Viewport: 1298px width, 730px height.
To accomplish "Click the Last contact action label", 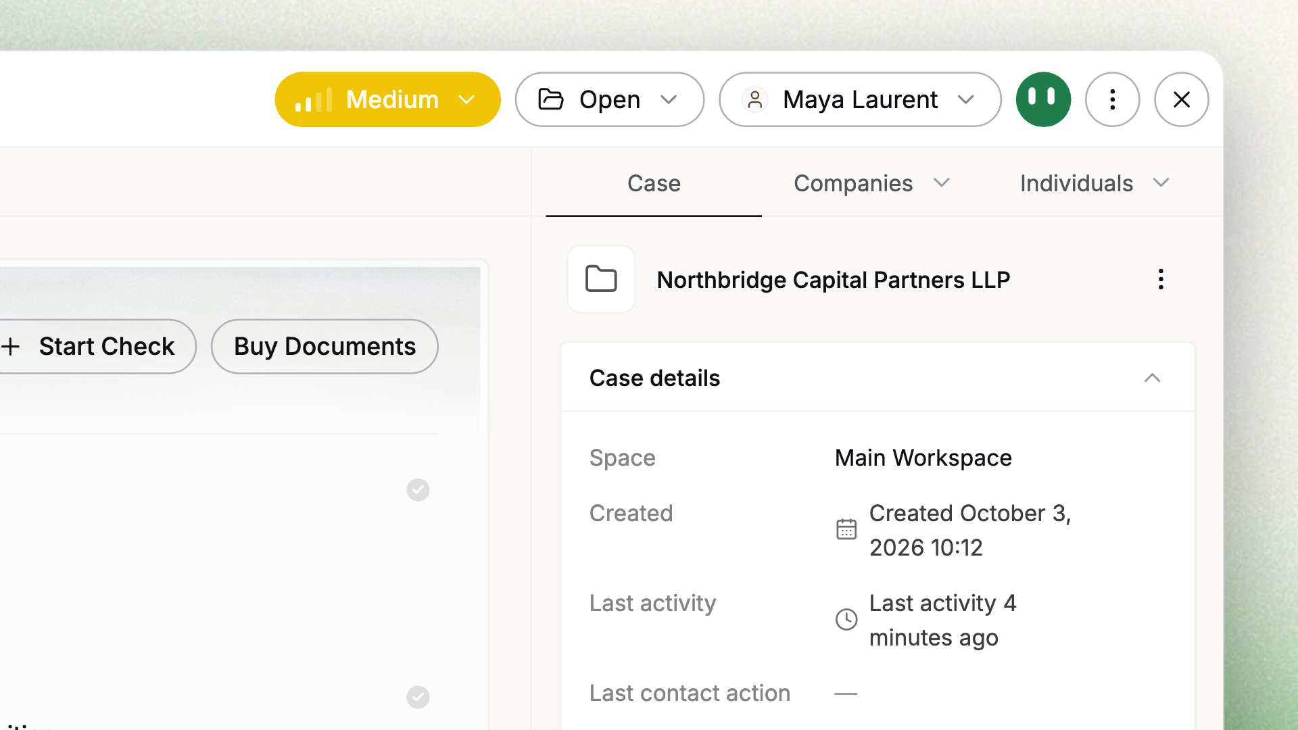I will tap(690, 693).
